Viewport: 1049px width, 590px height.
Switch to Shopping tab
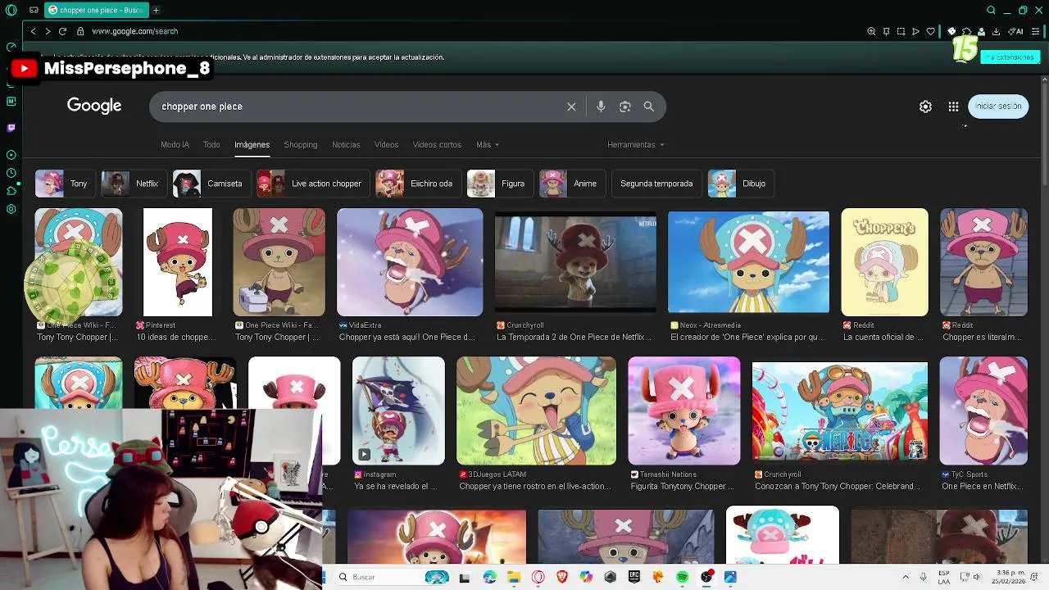point(300,144)
